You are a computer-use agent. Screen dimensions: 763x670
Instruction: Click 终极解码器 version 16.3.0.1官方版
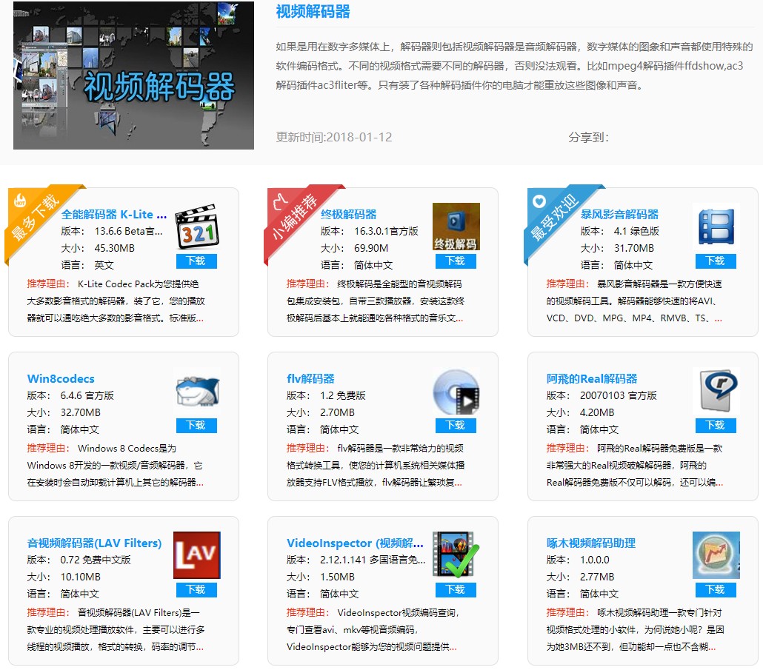387,231
